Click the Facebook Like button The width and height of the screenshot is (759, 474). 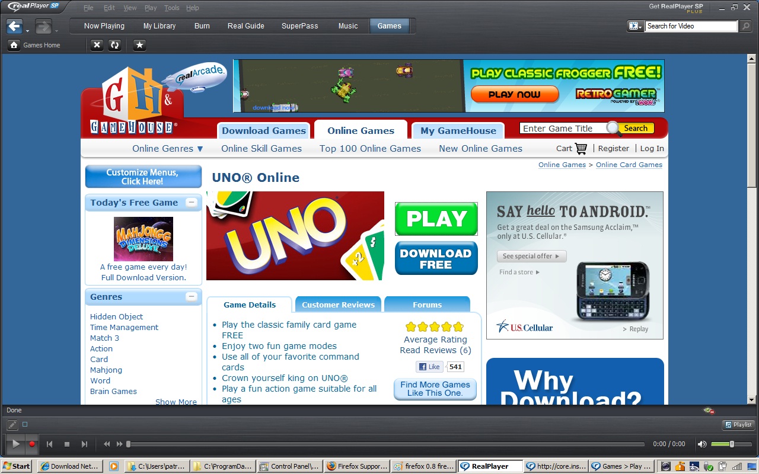[429, 367]
